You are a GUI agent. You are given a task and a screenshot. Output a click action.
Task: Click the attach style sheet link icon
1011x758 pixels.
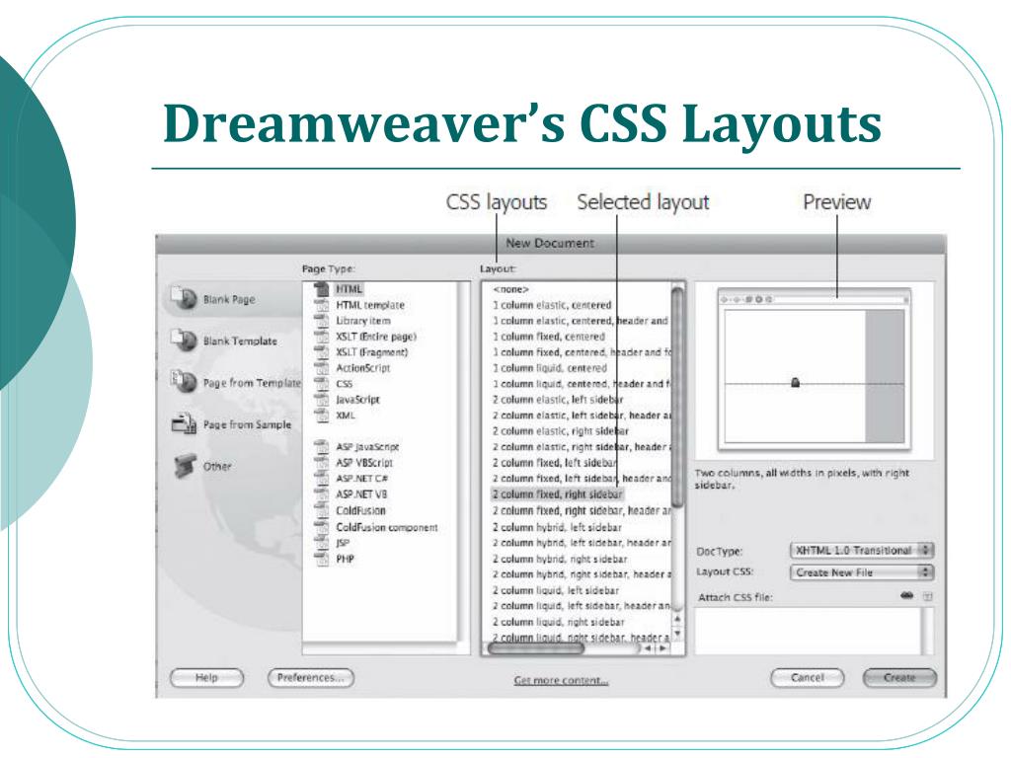(907, 596)
